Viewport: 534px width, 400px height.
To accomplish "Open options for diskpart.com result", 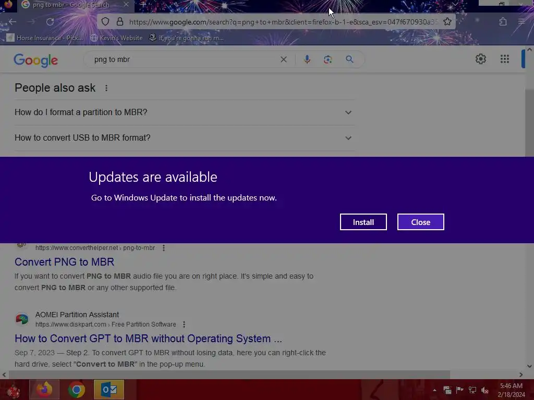I will pyautogui.click(x=184, y=324).
